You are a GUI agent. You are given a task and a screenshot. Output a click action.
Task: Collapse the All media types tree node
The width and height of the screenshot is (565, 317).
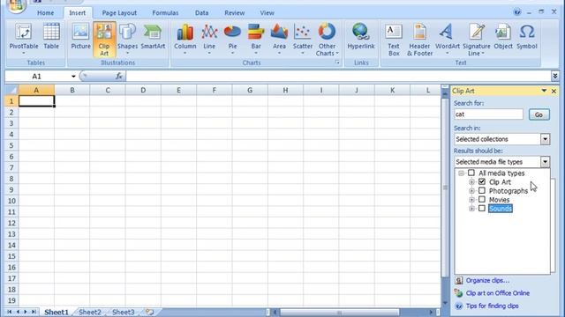click(x=461, y=173)
